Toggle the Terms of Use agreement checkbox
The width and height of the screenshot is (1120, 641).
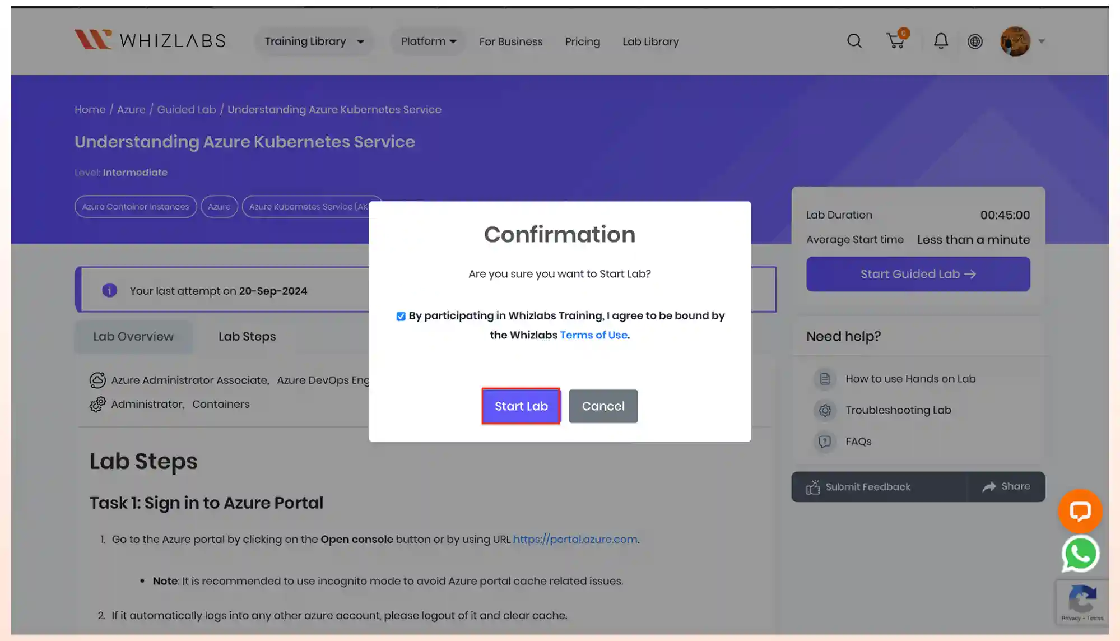pyautogui.click(x=401, y=317)
